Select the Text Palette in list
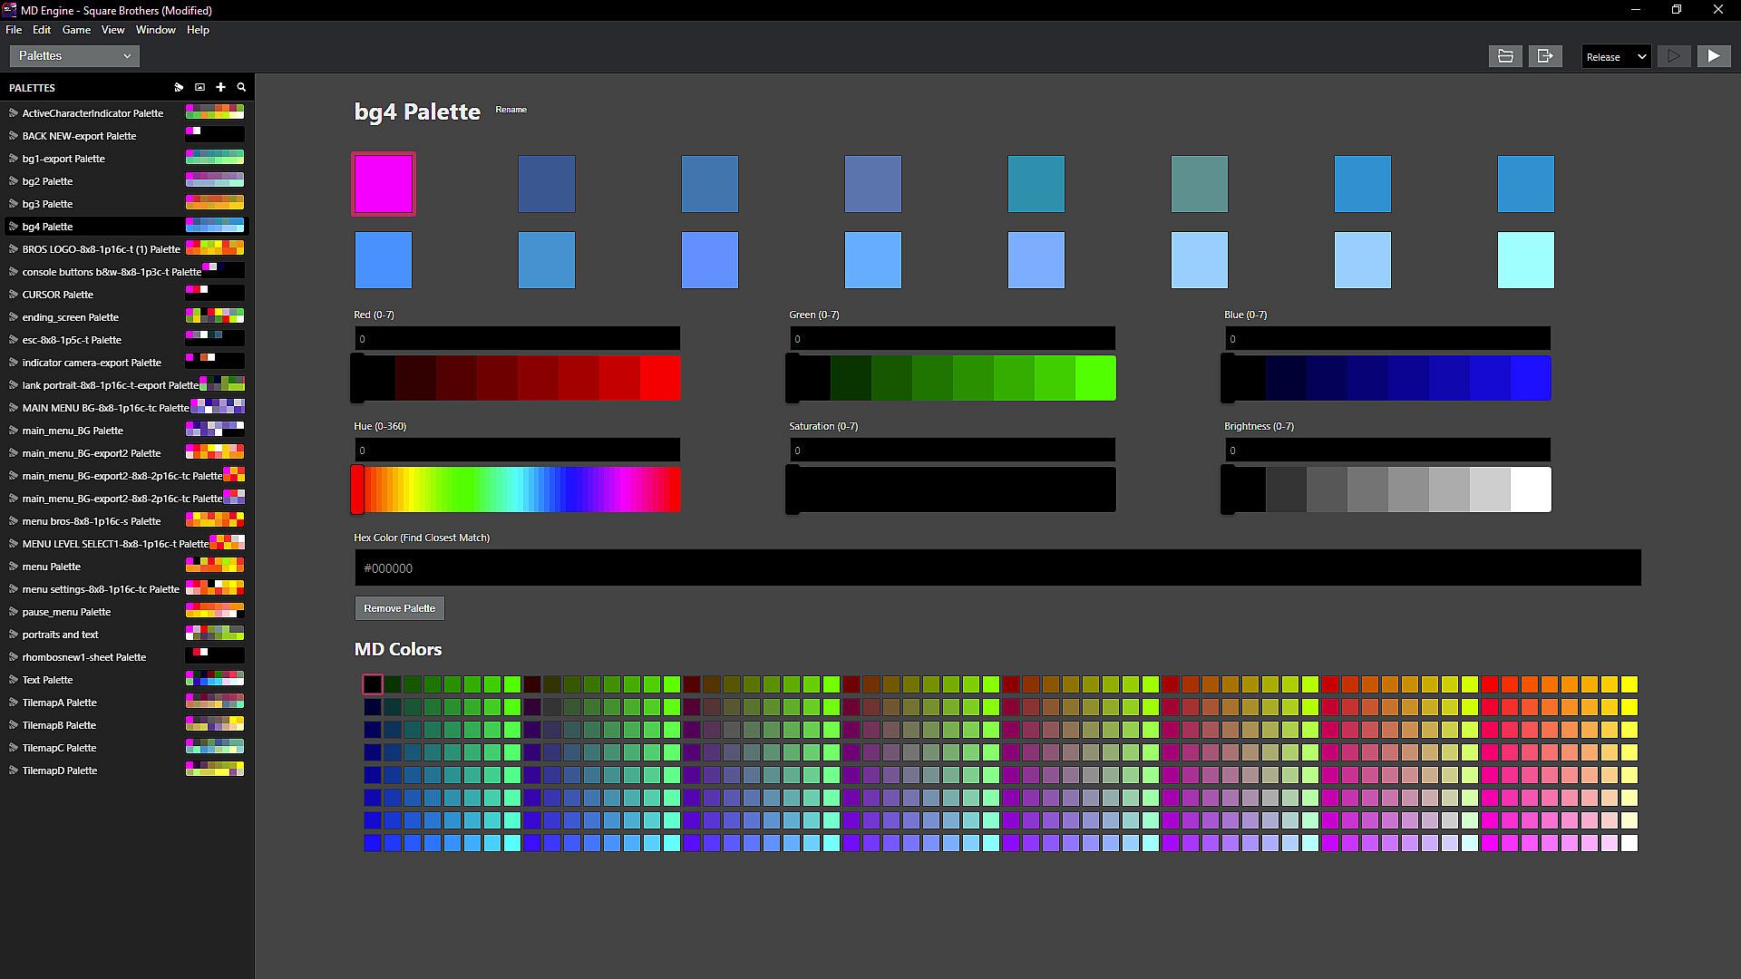 point(47,680)
